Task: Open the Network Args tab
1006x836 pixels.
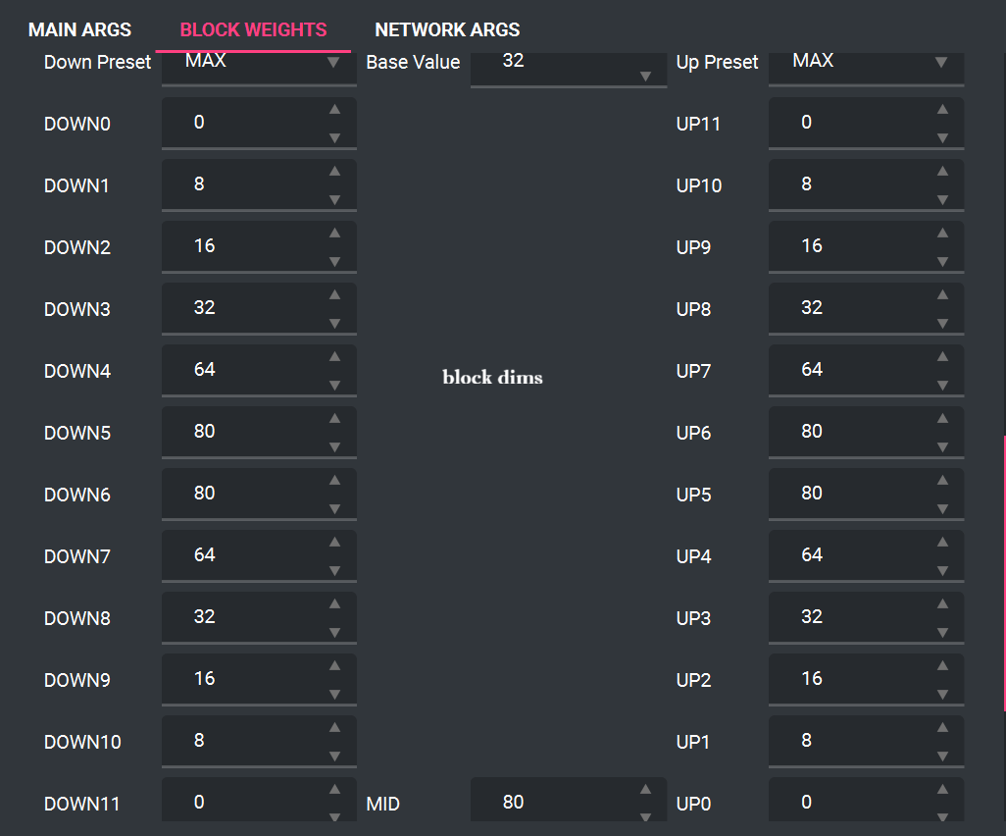Action: tap(447, 29)
